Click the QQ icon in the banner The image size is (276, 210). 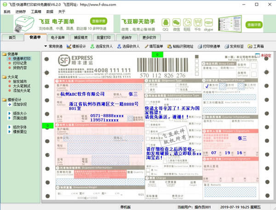click(165, 22)
